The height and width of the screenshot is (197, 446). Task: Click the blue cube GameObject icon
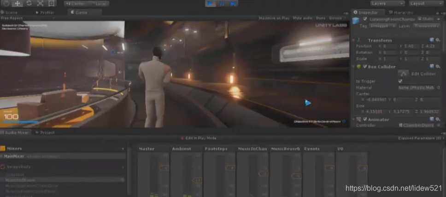tap(356, 20)
